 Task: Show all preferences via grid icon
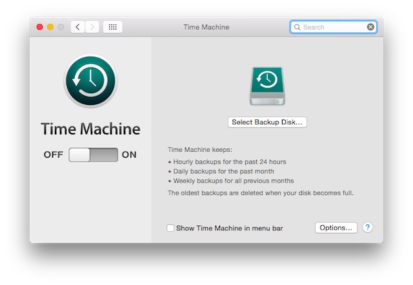[112, 27]
